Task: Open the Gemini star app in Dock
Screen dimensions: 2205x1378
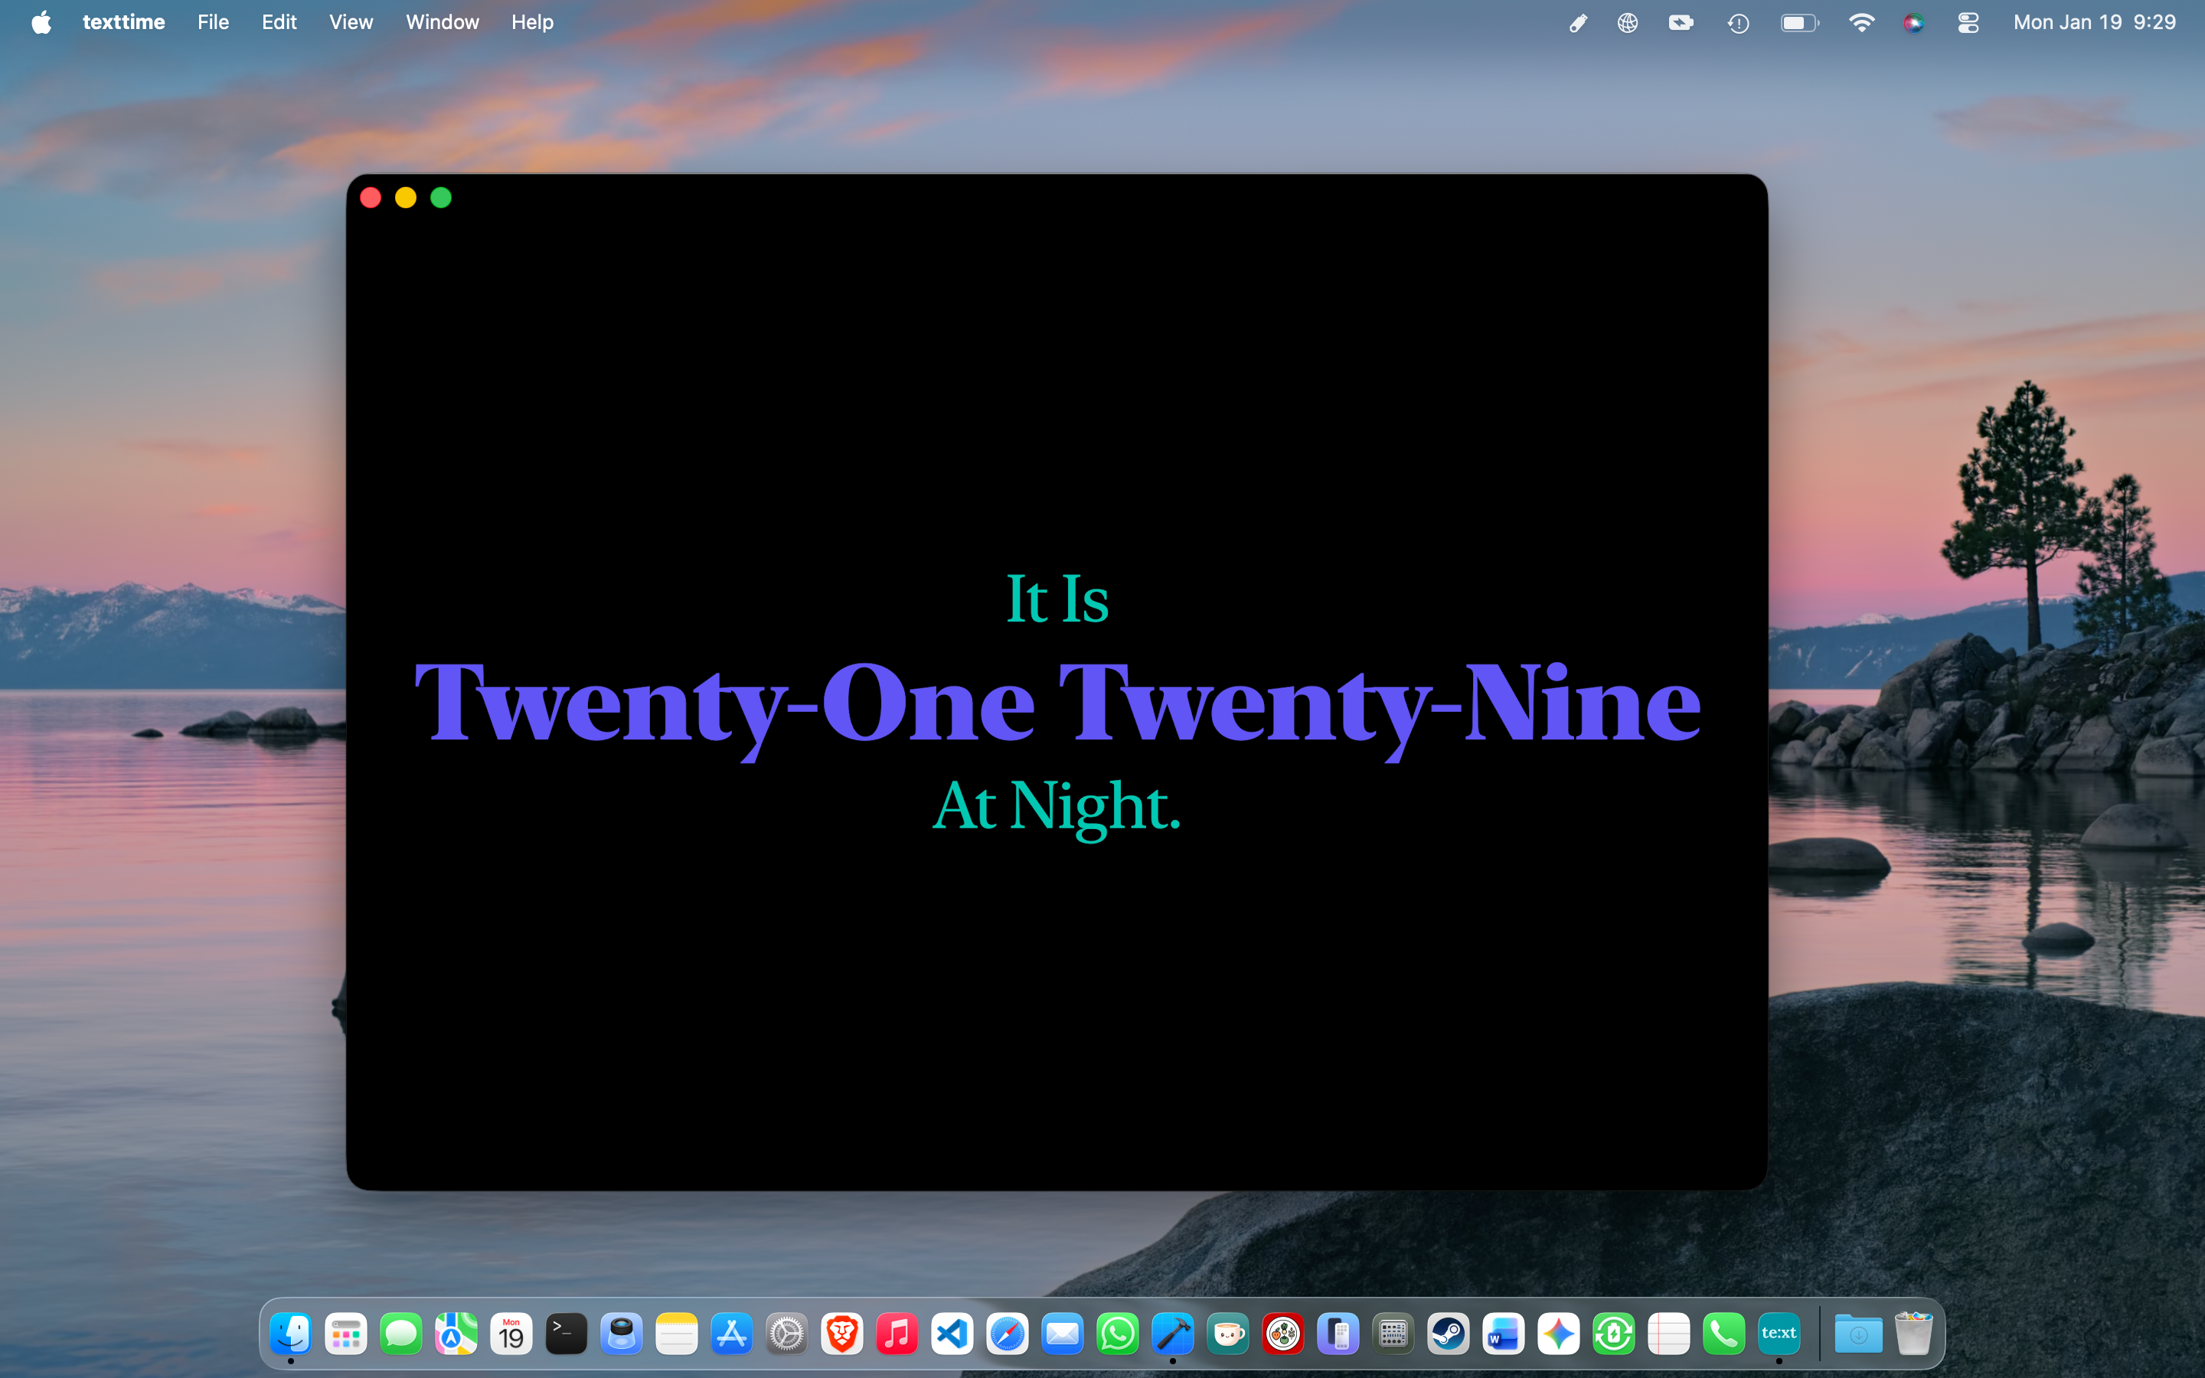Action: click(1559, 1334)
